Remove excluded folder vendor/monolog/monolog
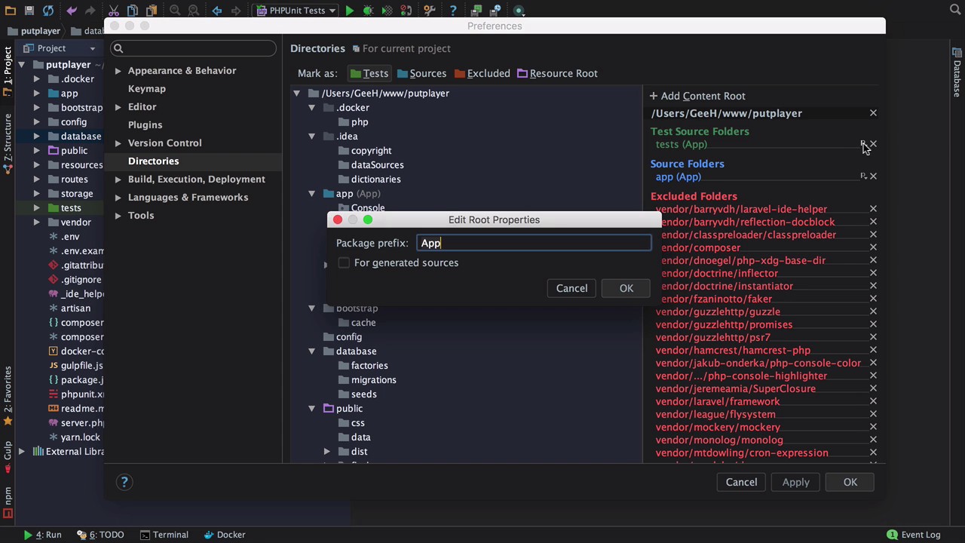Screen dimensions: 965x543 click(873, 440)
